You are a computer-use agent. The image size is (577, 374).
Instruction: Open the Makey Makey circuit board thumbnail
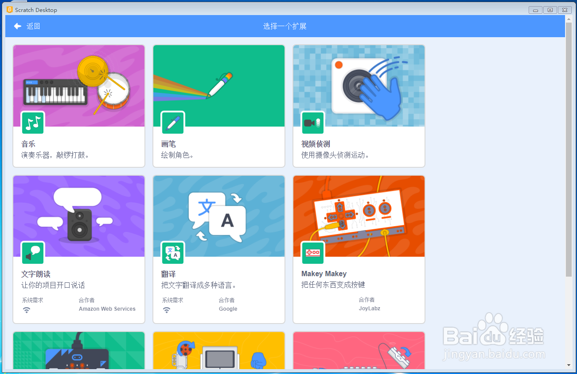click(x=359, y=216)
